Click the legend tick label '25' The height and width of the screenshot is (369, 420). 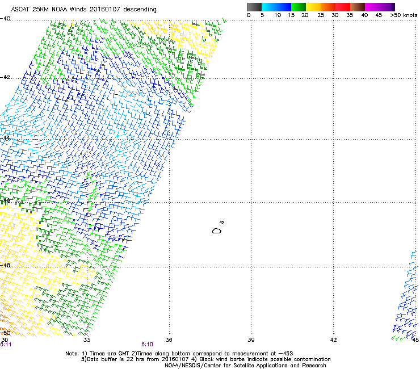pos(321,15)
